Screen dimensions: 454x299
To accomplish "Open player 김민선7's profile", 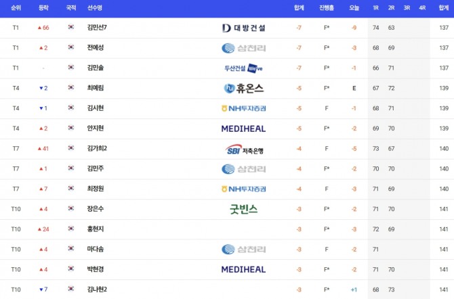I will tap(98, 28).
